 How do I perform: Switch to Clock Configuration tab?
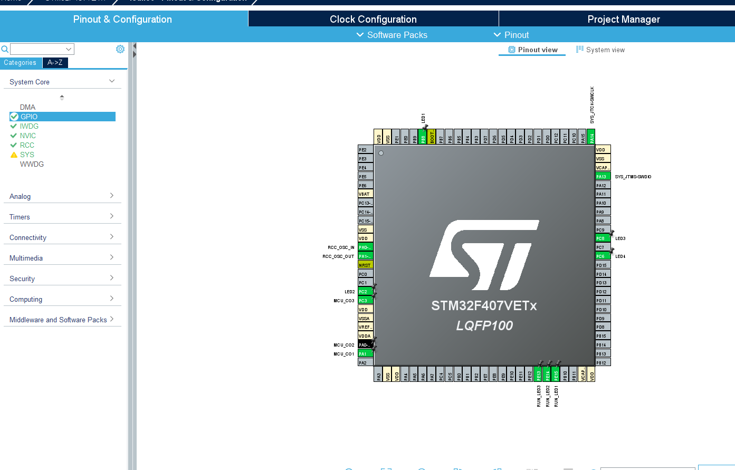click(x=374, y=19)
